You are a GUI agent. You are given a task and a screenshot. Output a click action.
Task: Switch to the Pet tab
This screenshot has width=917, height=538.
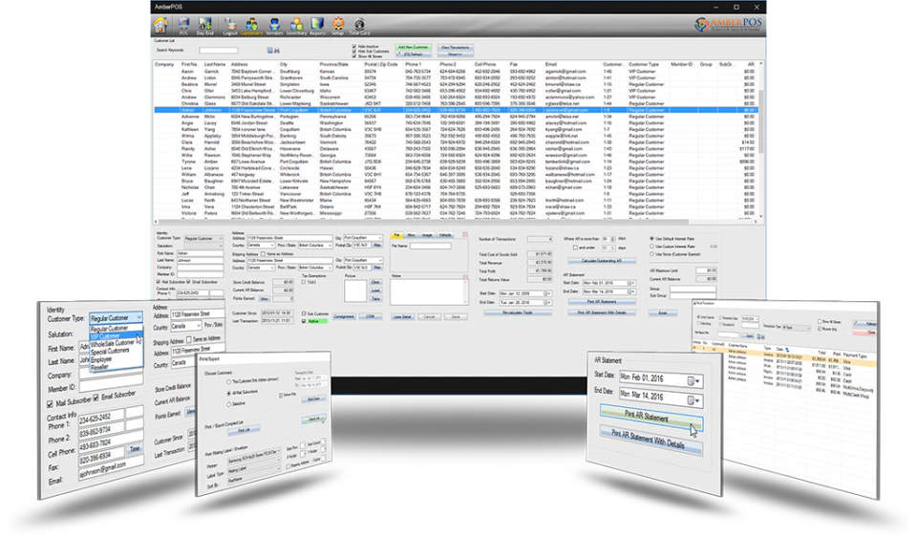pos(397,235)
